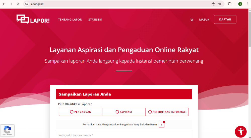Open the accessibility widget button
The height and width of the screenshot is (138, 251).
[241, 132]
